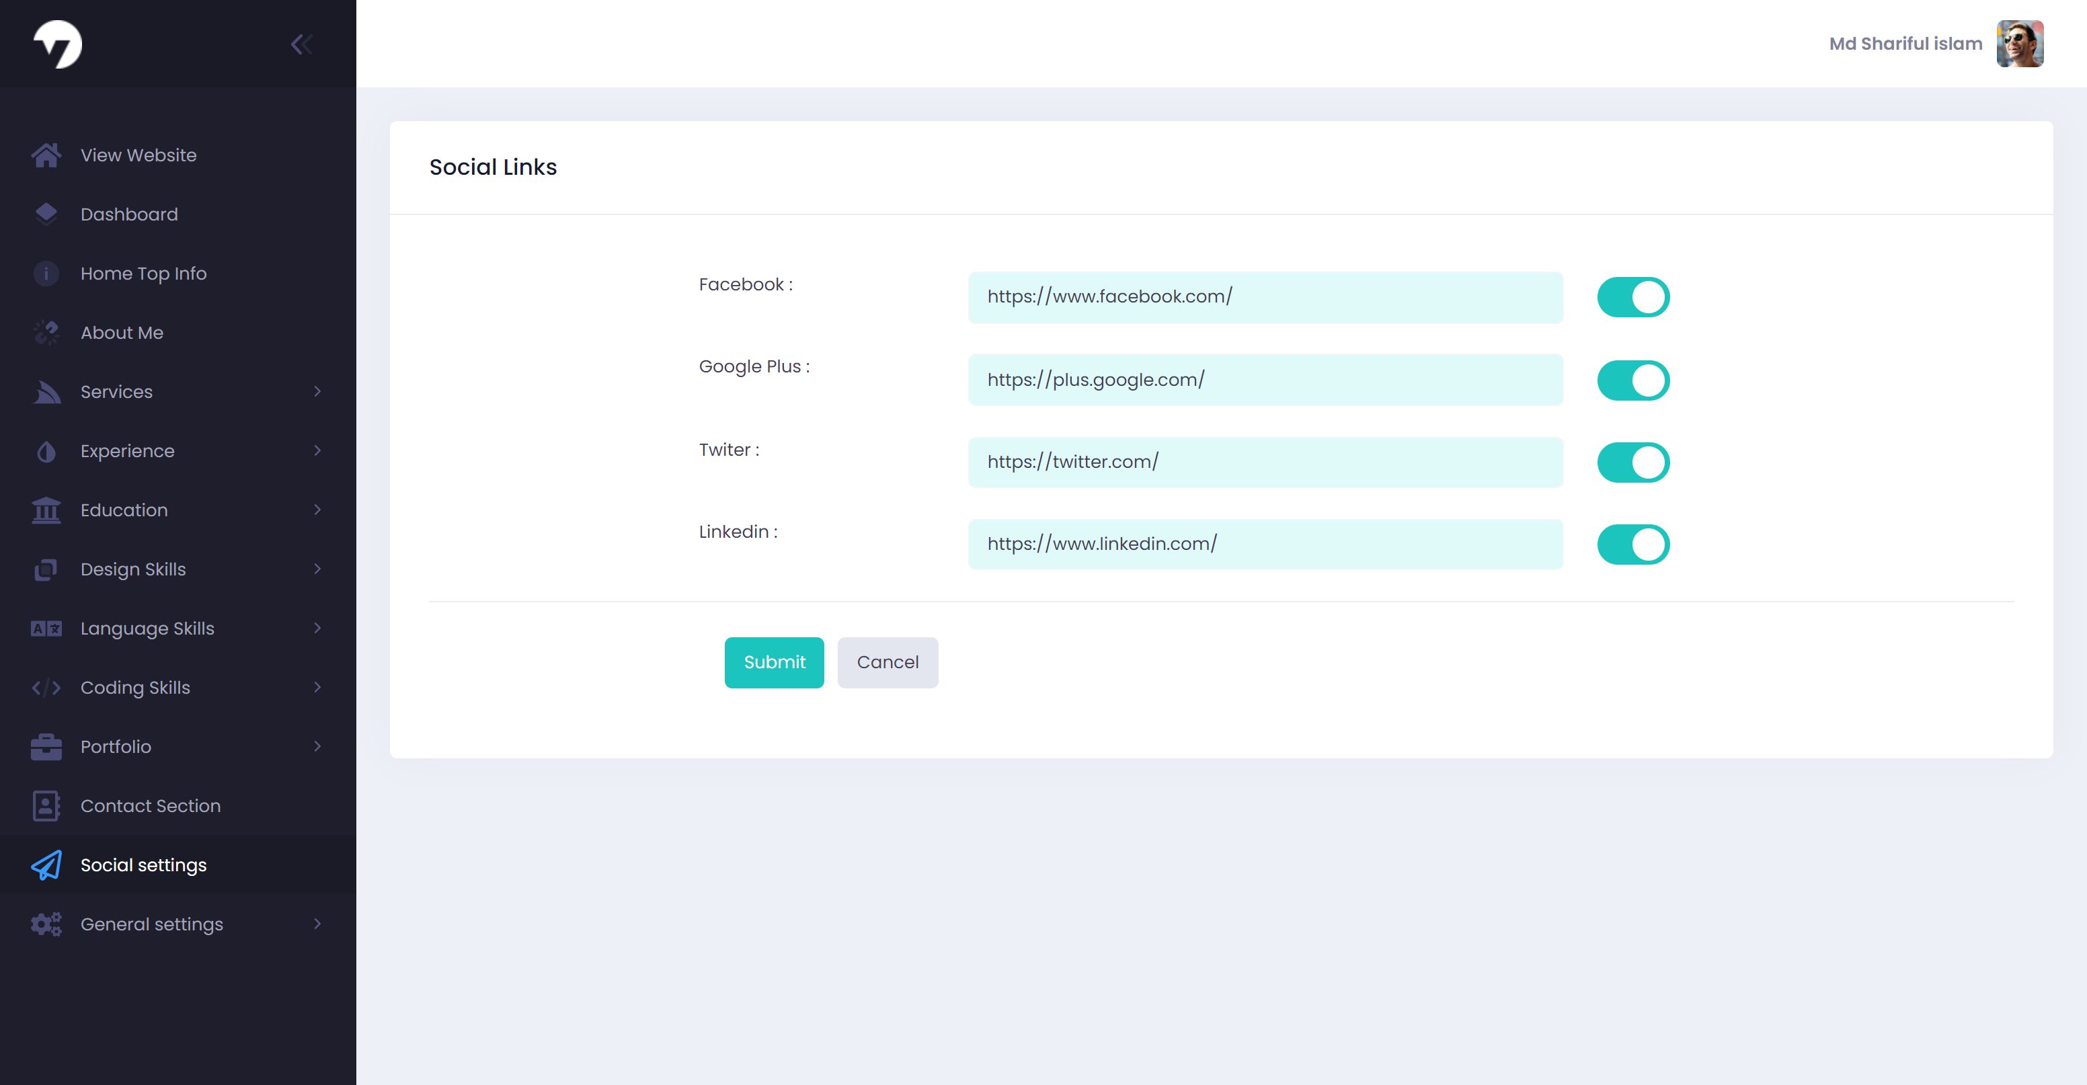2087x1085 pixels.
Task: Disable the Facebook link toggle
Action: coord(1632,297)
